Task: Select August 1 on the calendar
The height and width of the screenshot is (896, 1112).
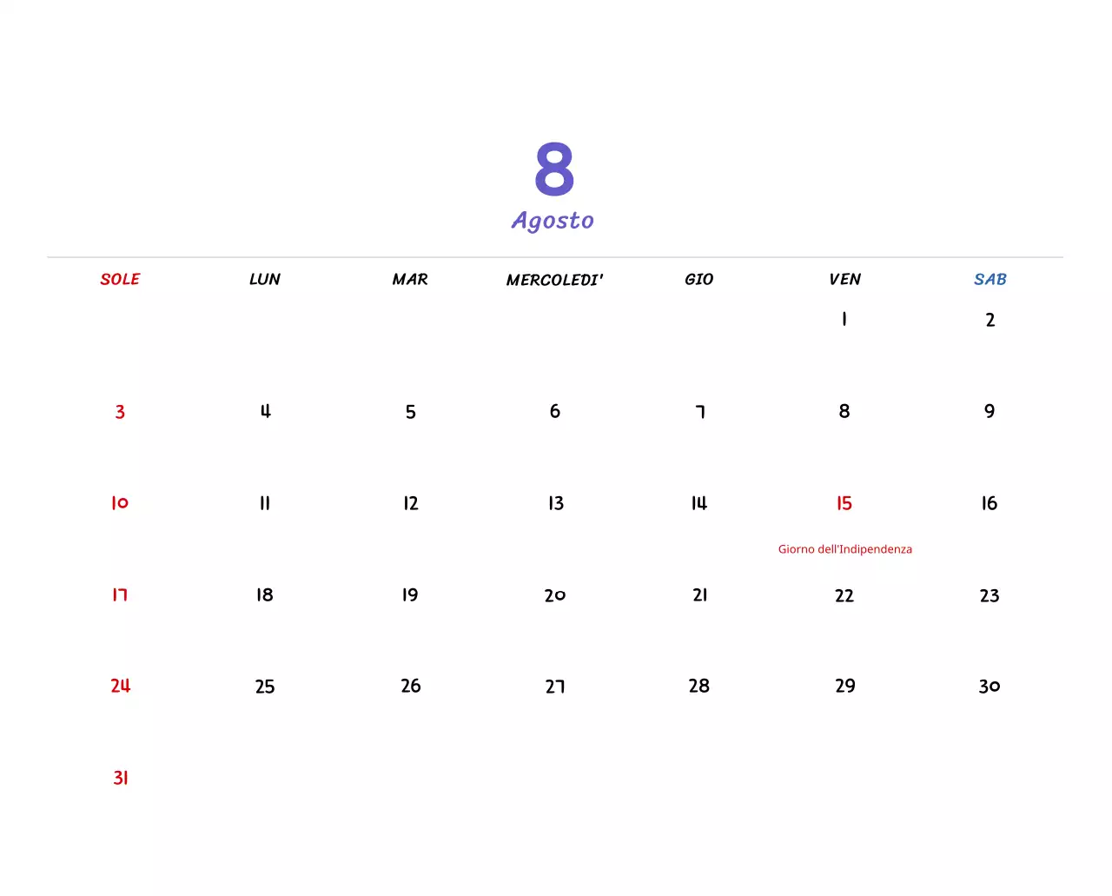Action: coord(844,319)
